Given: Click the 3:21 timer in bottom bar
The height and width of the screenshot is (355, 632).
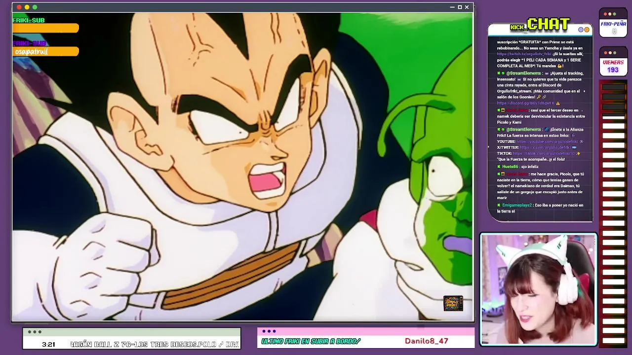Looking at the screenshot, I should (x=48, y=344).
